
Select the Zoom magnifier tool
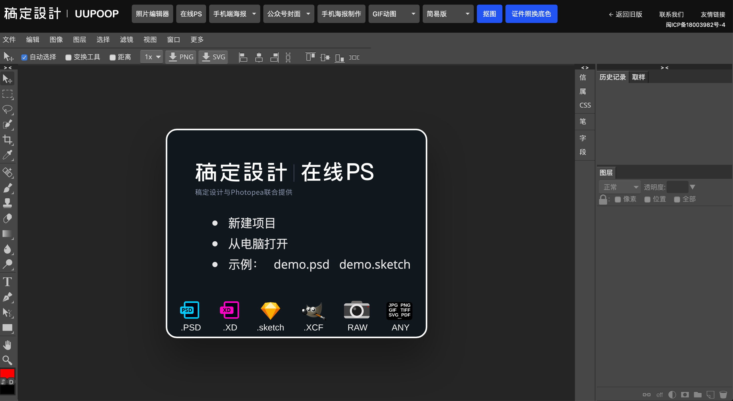pos(7,360)
